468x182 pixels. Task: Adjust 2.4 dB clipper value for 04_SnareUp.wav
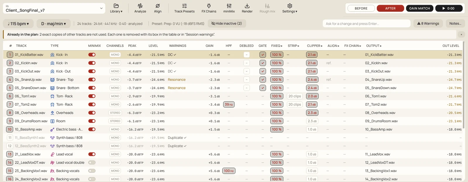coord(312,80)
